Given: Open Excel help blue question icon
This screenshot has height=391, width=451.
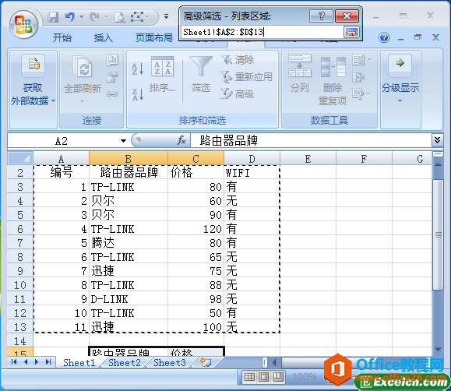Looking at the screenshot, I should point(384,37).
